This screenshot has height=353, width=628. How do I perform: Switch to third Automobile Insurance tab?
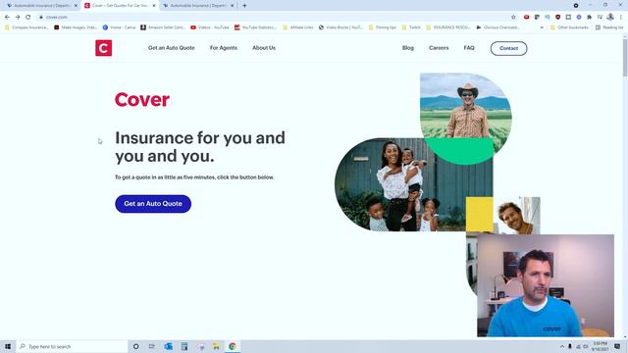click(x=198, y=6)
